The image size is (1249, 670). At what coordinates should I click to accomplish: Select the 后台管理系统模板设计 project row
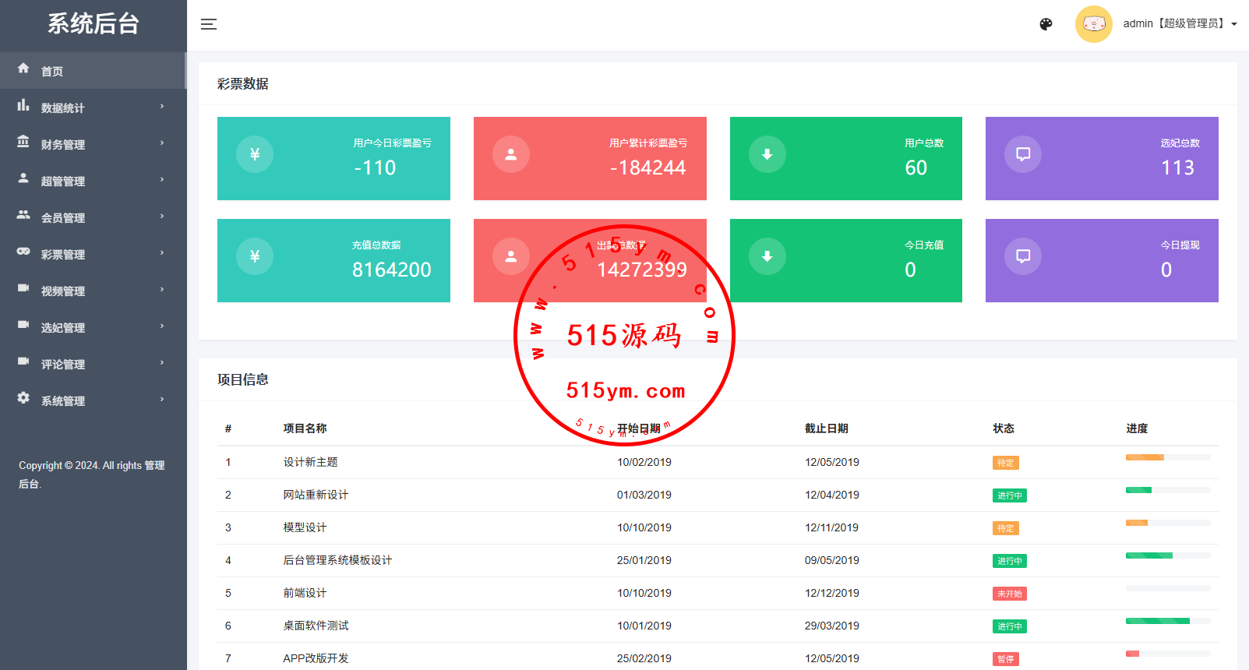[337, 560]
